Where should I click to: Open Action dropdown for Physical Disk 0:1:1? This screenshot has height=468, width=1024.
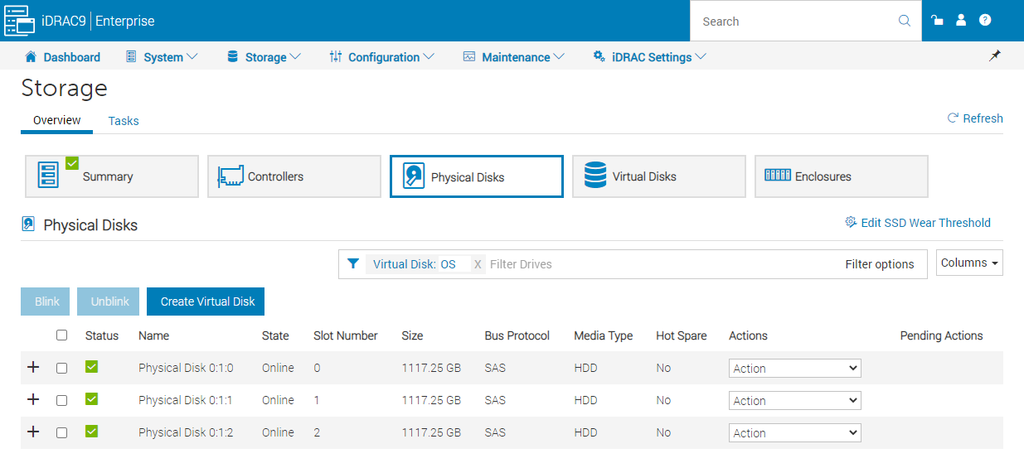(795, 400)
